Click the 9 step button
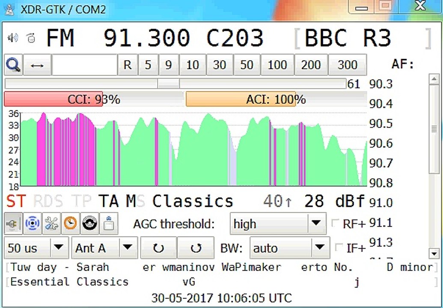The image size is (443, 308). [169, 65]
